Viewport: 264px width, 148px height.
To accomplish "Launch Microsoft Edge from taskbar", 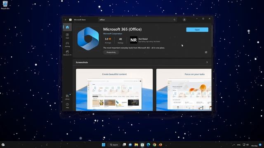I will [148, 145].
